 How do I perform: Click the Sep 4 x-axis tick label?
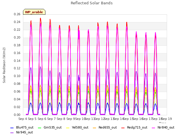point(23,119)
